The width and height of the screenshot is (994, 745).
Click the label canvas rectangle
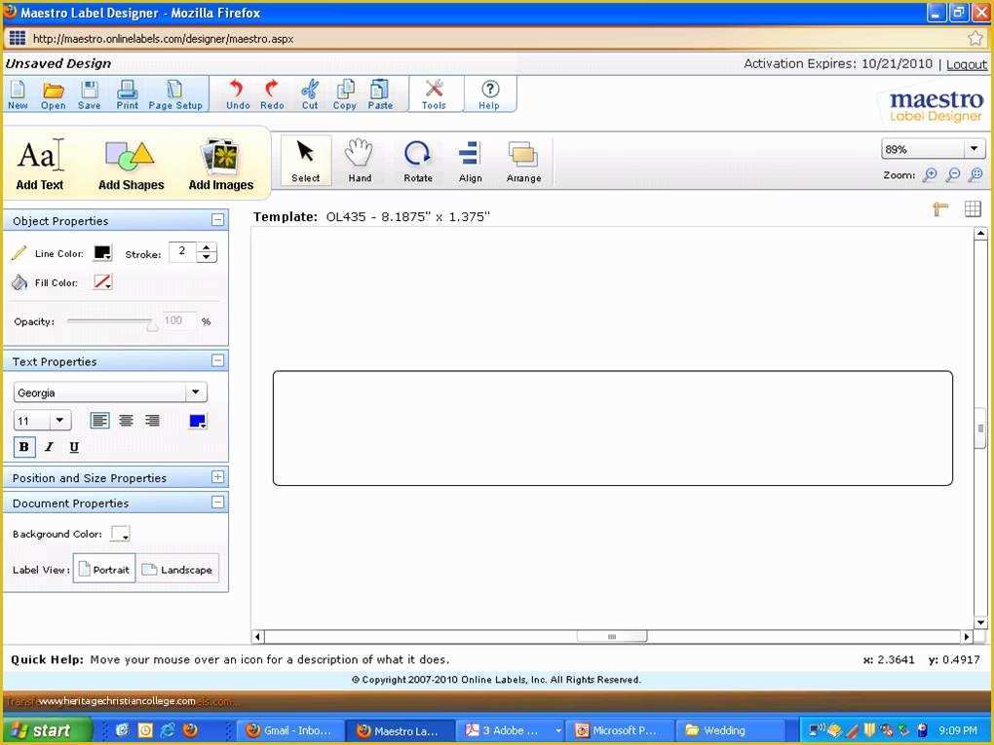point(612,428)
